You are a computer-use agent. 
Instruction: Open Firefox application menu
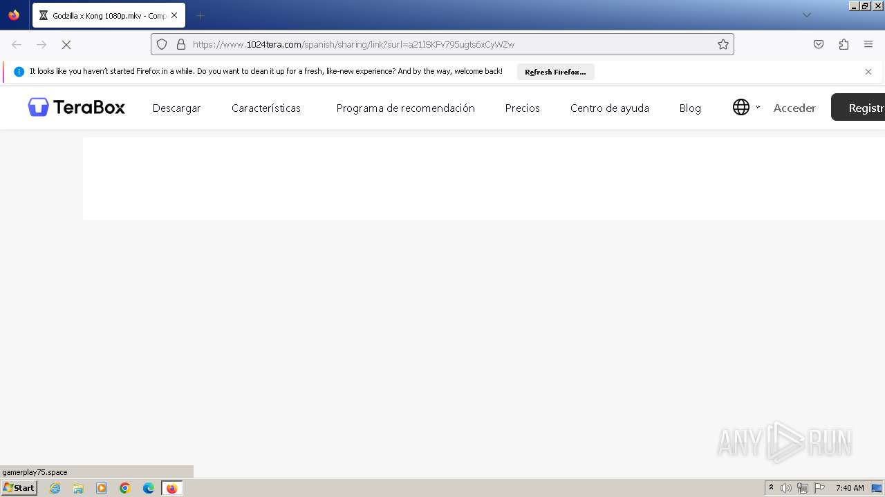[868, 44]
